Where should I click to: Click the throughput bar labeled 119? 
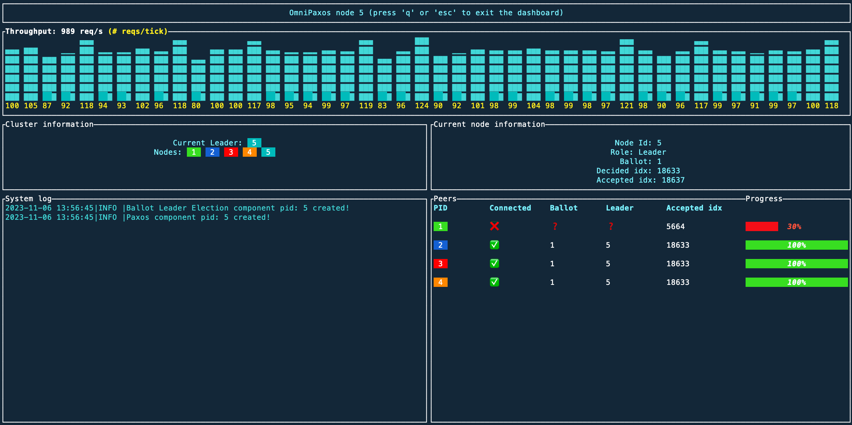[366, 70]
